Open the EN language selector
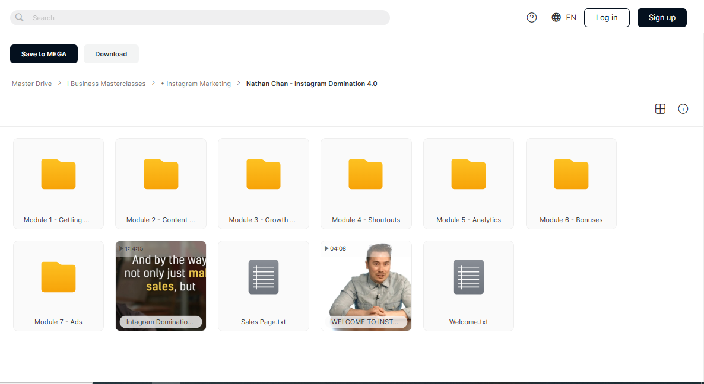704x384 pixels. coord(570,17)
